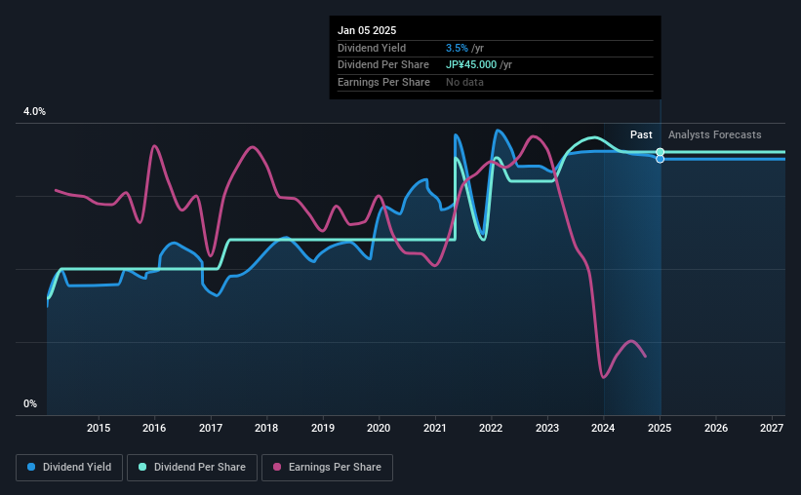This screenshot has width=801, height=495.
Task: Click the blue Dividend Yield legend dot
Action: pyautogui.click(x=31, y=467)
